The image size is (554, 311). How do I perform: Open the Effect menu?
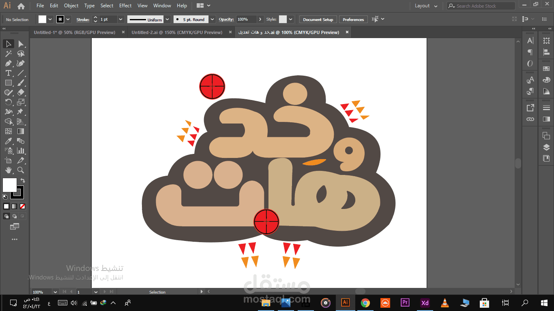125,6
